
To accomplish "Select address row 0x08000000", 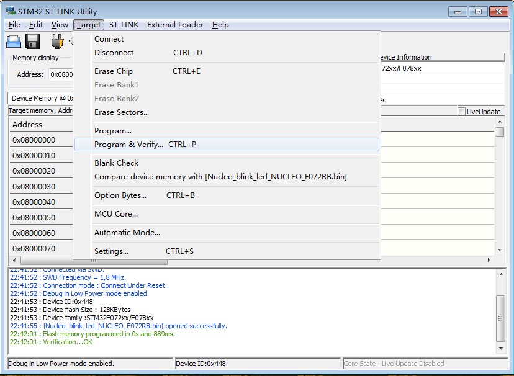I will 40,140.
